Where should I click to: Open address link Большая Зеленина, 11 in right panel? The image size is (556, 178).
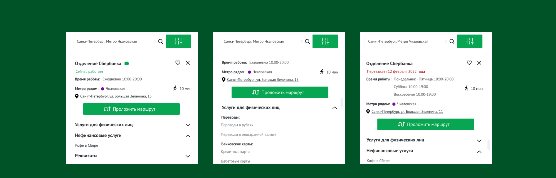pos(407,112)
